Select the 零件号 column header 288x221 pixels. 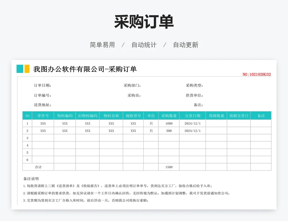(x=43, y=116)
